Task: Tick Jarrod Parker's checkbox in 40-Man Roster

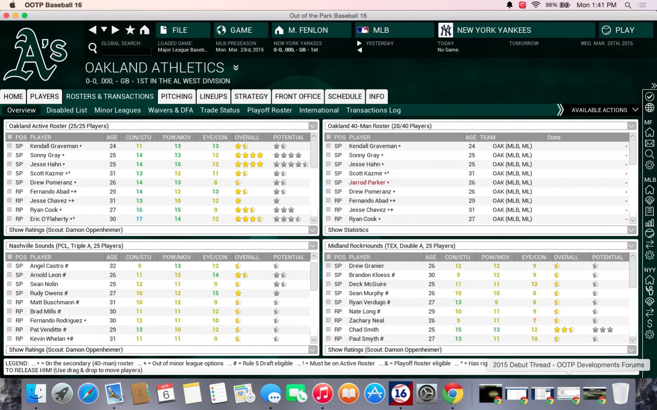Action: point(329,182)
